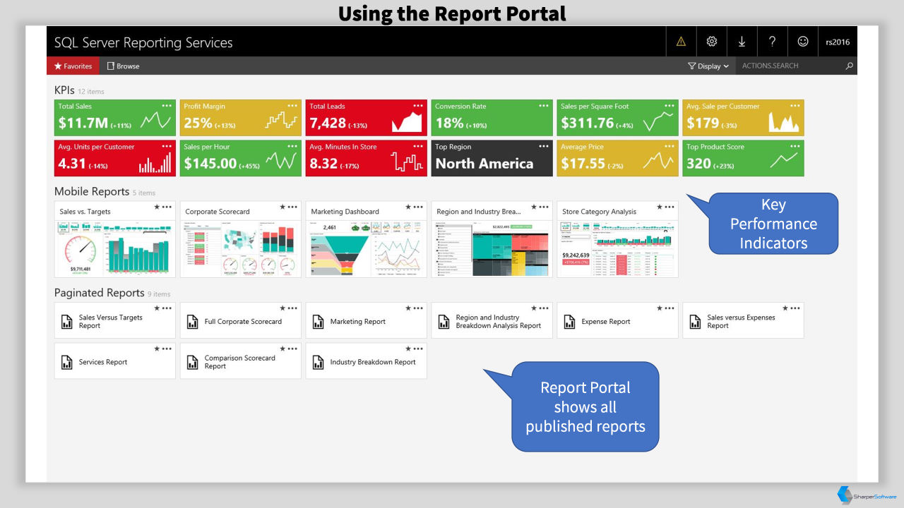The image size is (904, 508).
Task: Open ellipsis menu on Profit Margin KPI
Action: click(292, 106)
